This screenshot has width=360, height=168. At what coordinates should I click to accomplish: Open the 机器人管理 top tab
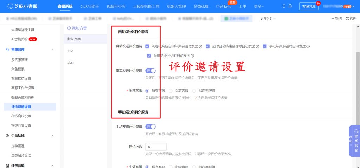pyautogui.click(x=176, y=6)
